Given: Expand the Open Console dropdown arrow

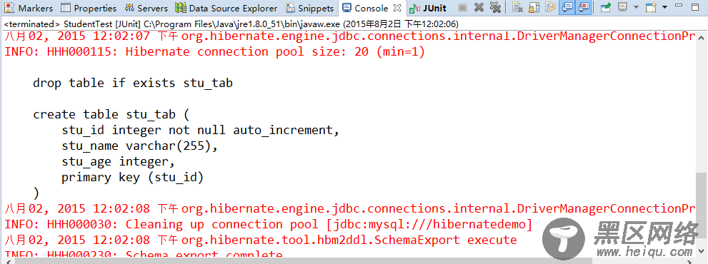Looking at the screenshot, I should pyautogui.click(x=664, y=7).
